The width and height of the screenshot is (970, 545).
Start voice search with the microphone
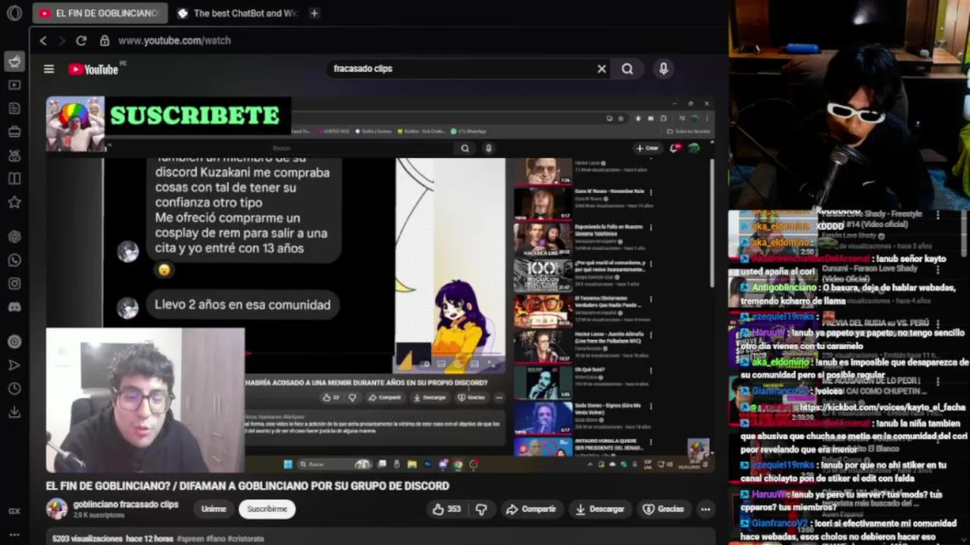pos(664,69)
